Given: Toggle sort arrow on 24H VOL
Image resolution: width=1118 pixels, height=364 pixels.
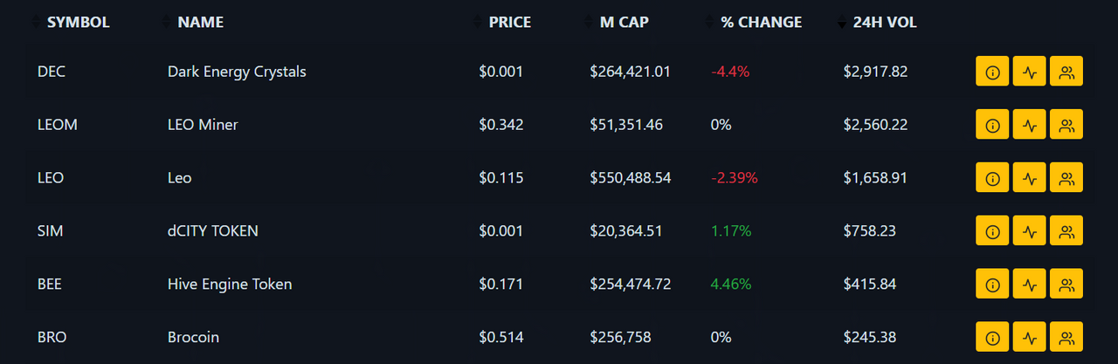Looking at the screenshot, I should click(841, 23).
